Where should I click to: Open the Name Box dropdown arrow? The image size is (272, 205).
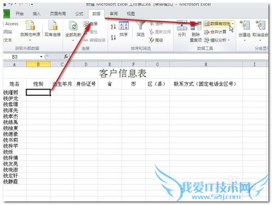tap(41, 57)
